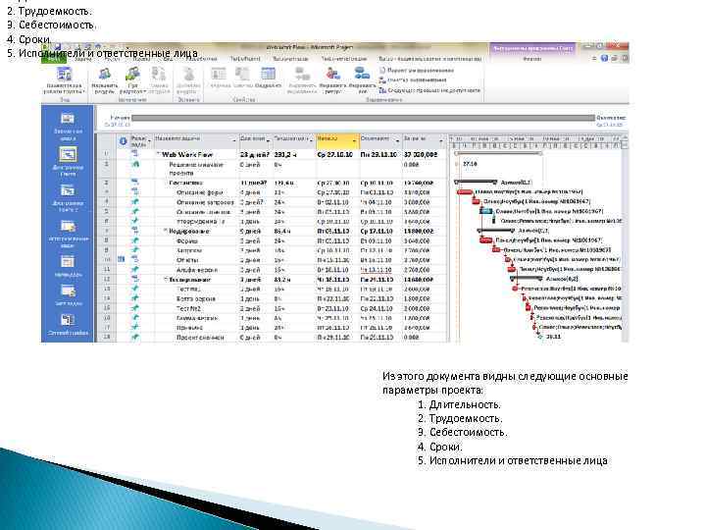The height and width of the screenshot is (530, 706).
Task: Select the Тест №2 task name cell
Action: (188, 309)
